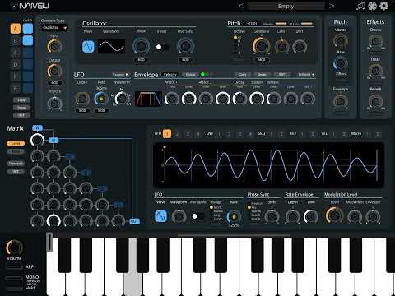The height and width of the screenshot is (296, 395).
Task: Select the Macro modulation tab label
Action: pyautogui.click(x=356, y=133)
